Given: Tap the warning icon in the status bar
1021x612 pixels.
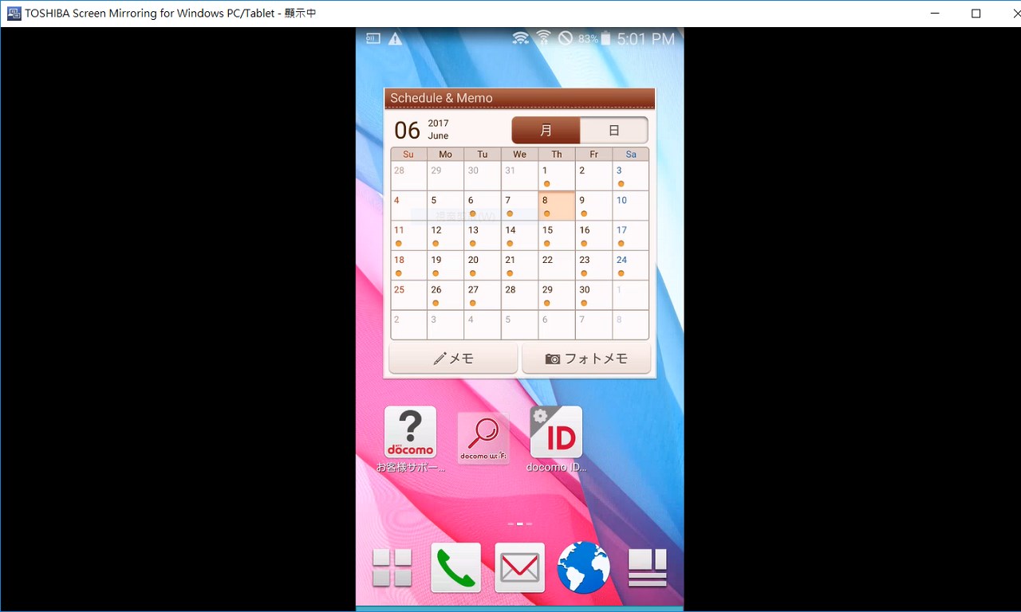Looking at the screenshot, I should 394,37.
